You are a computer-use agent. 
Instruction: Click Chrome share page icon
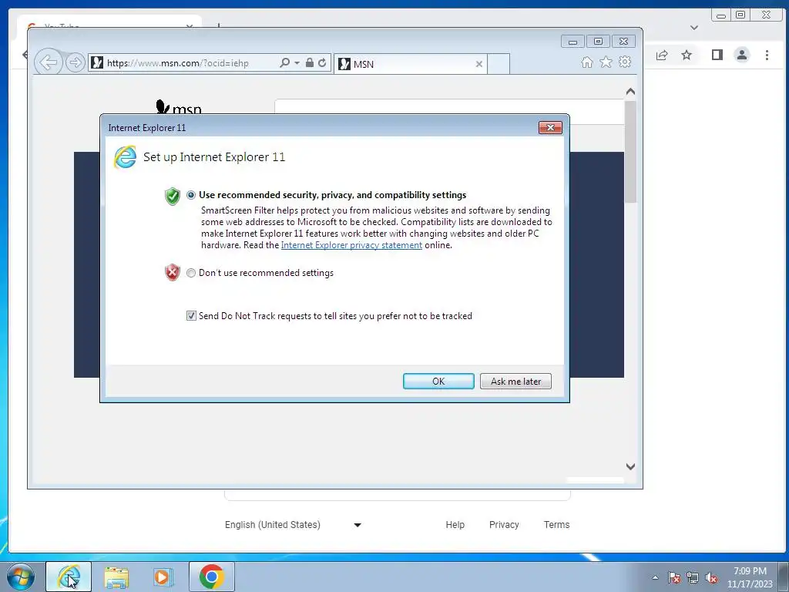[662, 55]
